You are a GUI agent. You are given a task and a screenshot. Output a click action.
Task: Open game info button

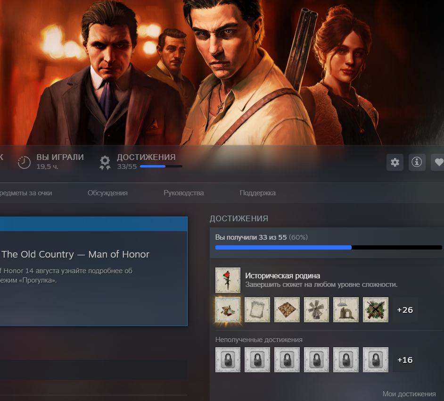[417, 162]
